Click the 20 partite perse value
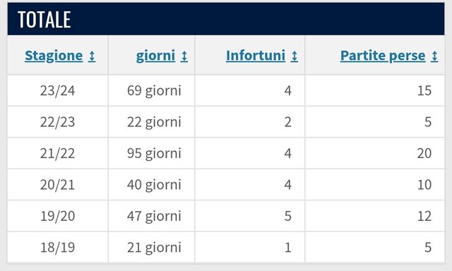The image size is (452, 271). [x=424, y=153]
